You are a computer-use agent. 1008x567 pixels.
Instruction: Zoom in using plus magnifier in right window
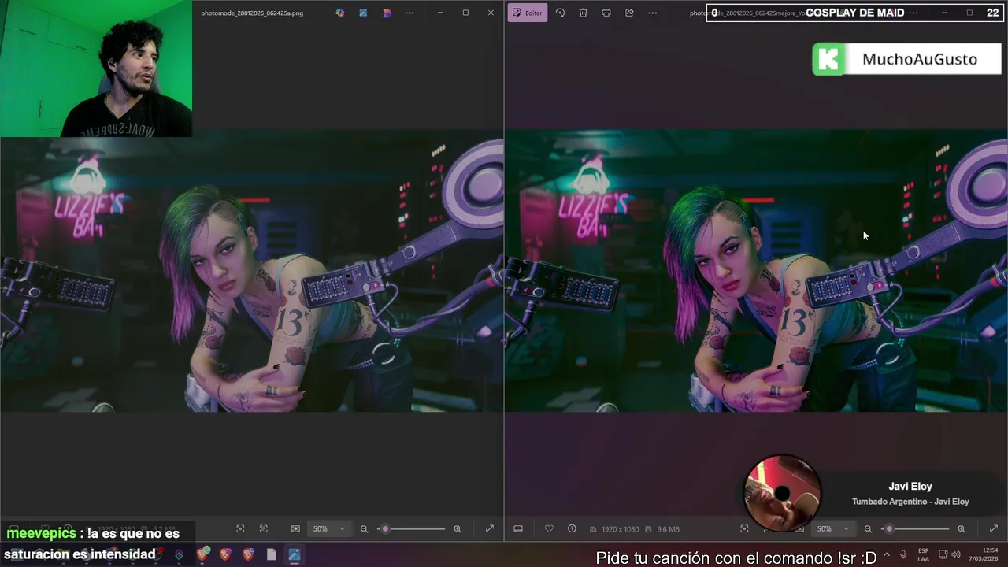tap(962, 529)
